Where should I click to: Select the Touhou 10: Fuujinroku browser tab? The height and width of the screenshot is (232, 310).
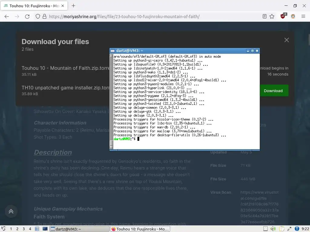(x=34, y=6)
